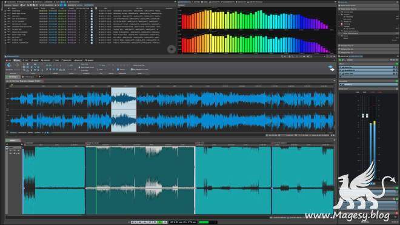Click the round disc play icon in file browser
This screenshot has width=400, height=225.
click(x=172, y=49)
